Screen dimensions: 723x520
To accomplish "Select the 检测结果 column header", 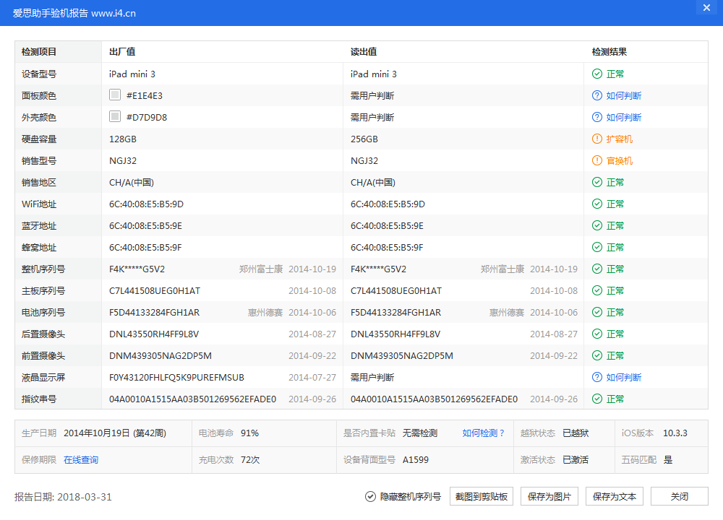I will click(609, 51).
